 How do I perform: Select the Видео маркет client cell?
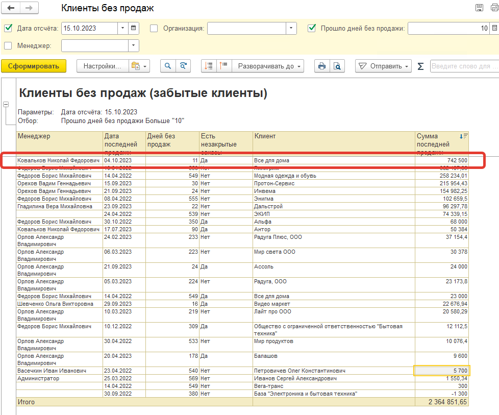tap(334, 304)
